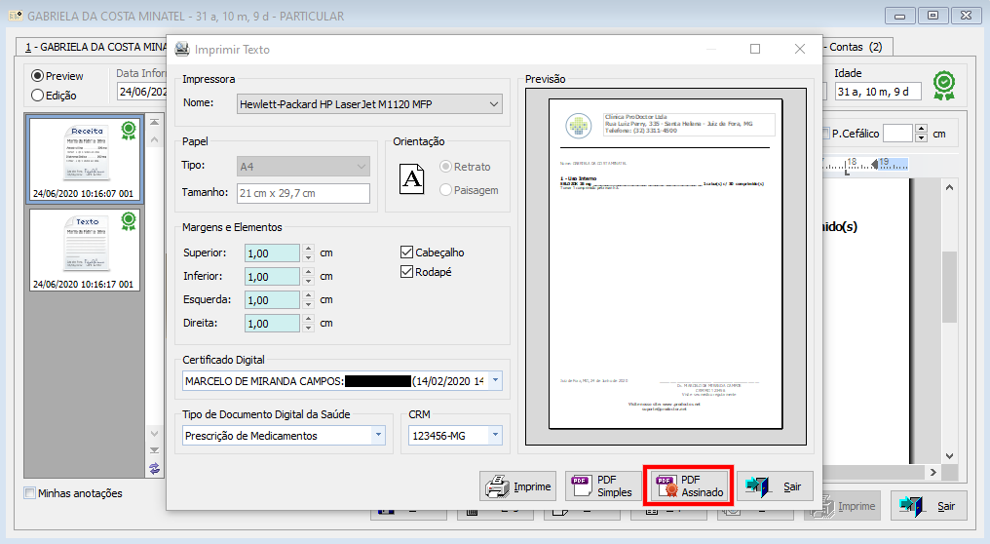This screenshot has width=990, height=544.
Task: Increase P.Cefálico with the up arrow
Action: coord(921,129)
